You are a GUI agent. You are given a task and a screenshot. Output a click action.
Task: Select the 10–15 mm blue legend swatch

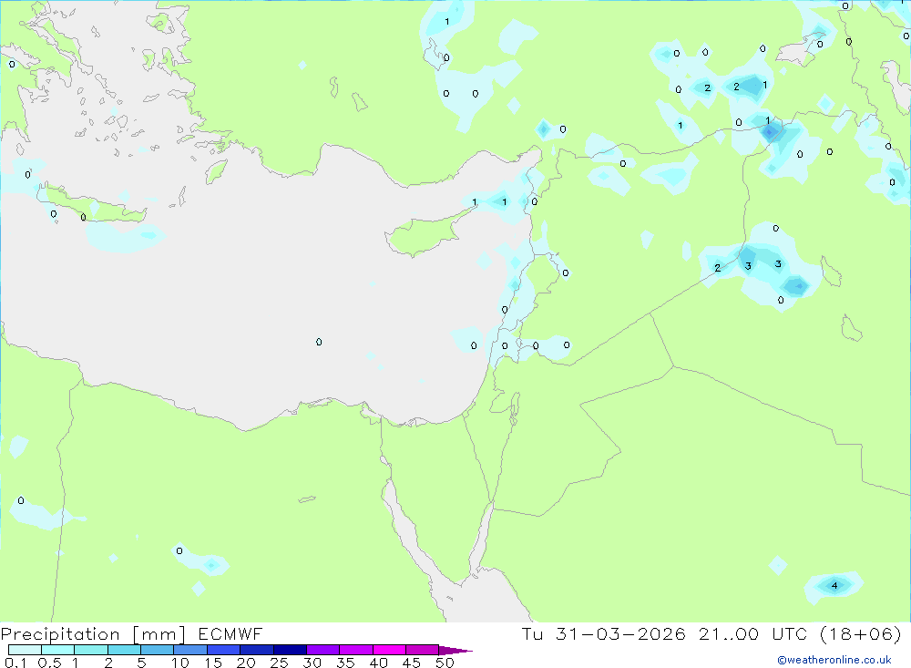coord(190,650)
